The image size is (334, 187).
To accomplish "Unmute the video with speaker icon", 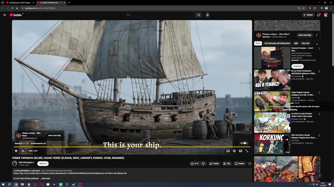I will 23,151.
